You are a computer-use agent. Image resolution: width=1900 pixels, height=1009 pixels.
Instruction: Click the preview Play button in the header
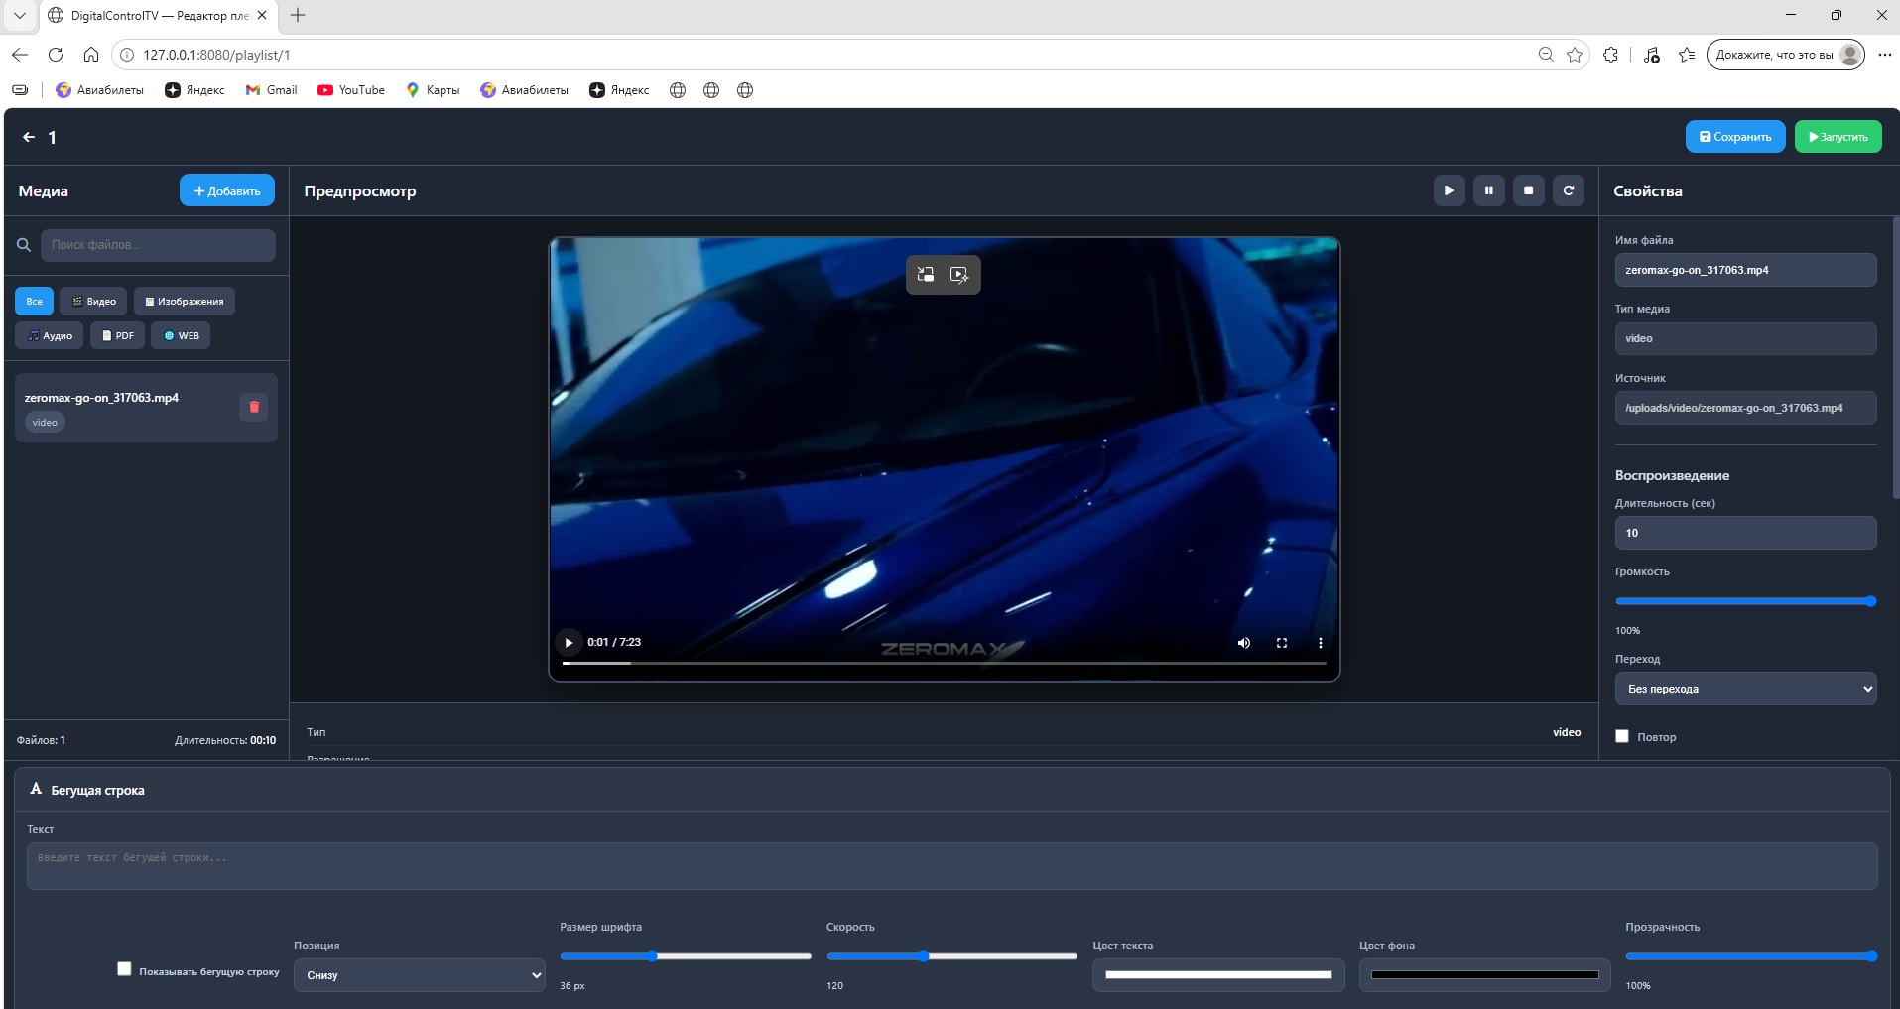tap(1449, 190)
